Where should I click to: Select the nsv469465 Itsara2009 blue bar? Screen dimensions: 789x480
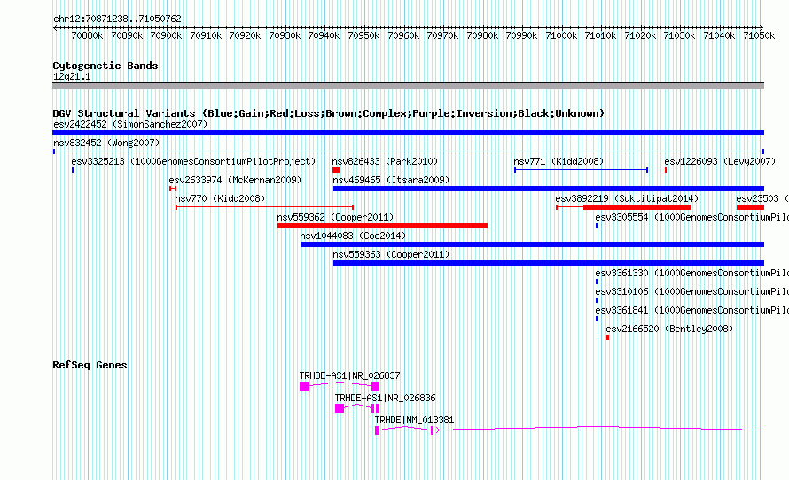pos(549,189)
